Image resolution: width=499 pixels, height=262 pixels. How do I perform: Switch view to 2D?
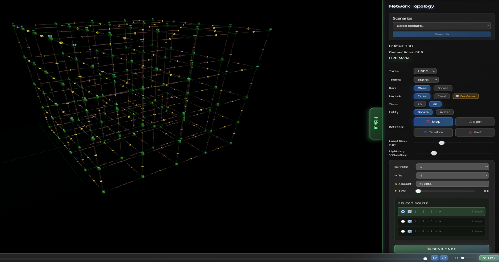pyautogui.click(x=420, y=104)
